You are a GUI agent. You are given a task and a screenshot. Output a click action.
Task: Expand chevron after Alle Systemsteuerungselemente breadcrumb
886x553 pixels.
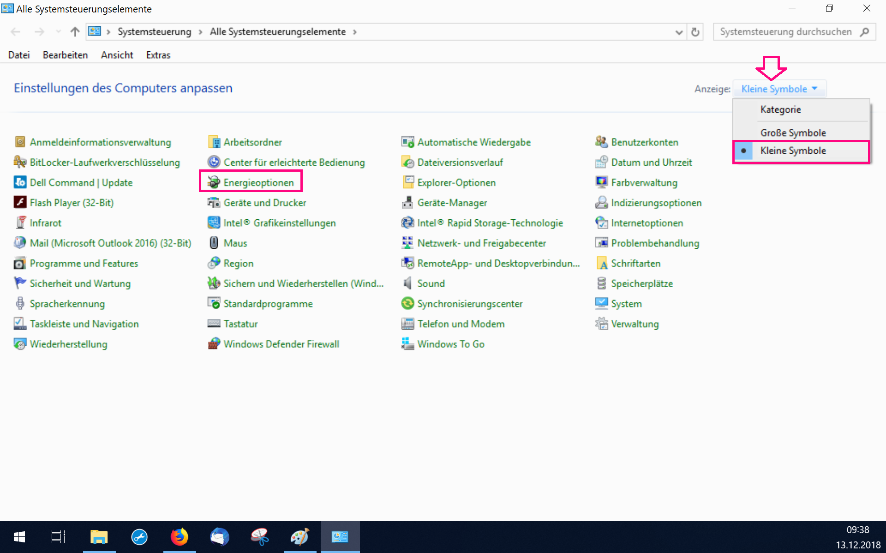pyautogui.click(x=355, y=32)
